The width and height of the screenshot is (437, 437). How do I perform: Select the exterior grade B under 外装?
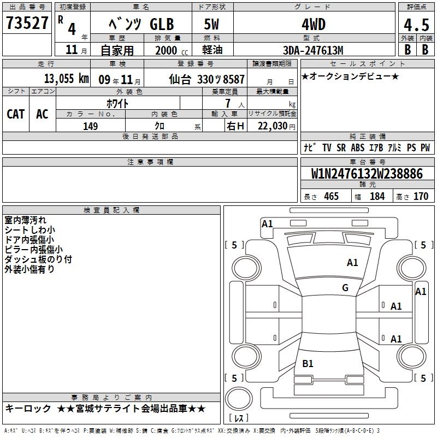(x=408, y=50)
